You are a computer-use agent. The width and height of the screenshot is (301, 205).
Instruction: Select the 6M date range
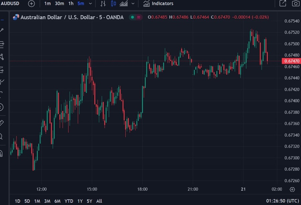[x=58, y=201]
